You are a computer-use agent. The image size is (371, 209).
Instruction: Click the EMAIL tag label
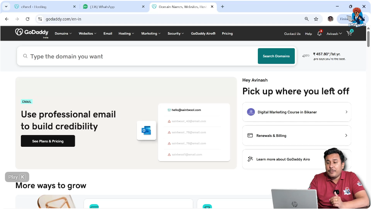[27, 102]
